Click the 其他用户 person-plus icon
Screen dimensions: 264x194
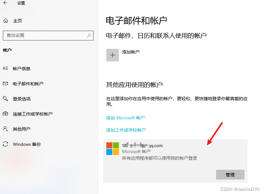[5, 129]
